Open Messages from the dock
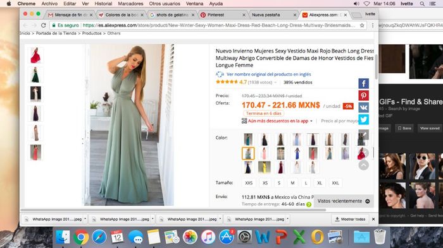This screenshot has width=443, height=248. [x=135, y=237]
